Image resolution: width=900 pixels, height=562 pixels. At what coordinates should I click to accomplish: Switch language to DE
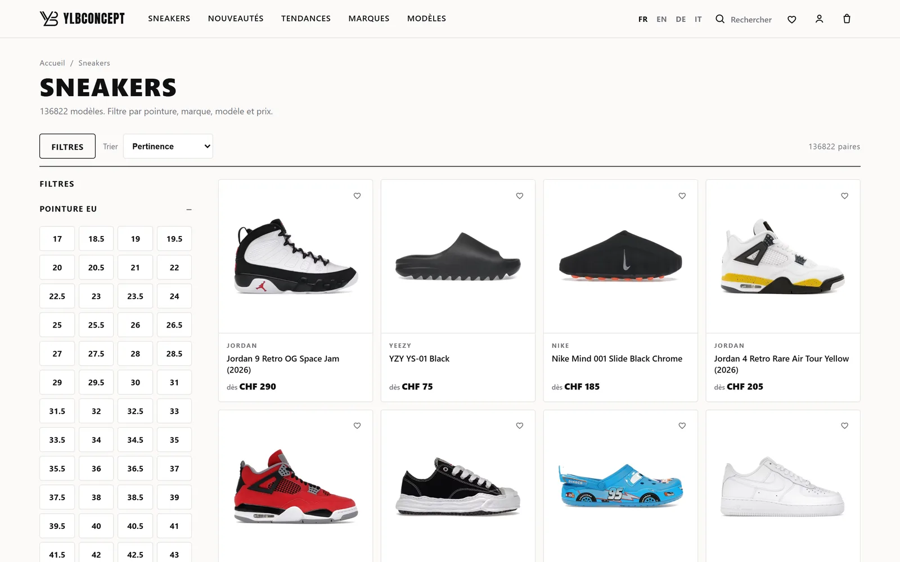click(x=681, y=19)
